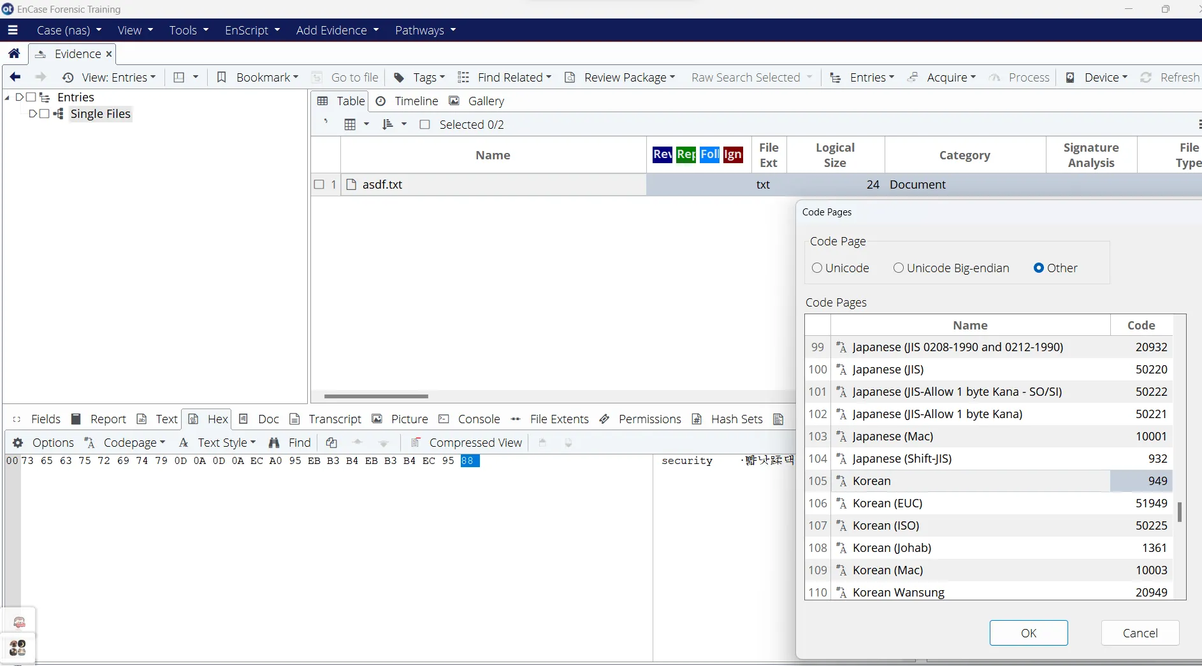Open the Pathways dropdown

pyautogui.click(x=425, y=30)
